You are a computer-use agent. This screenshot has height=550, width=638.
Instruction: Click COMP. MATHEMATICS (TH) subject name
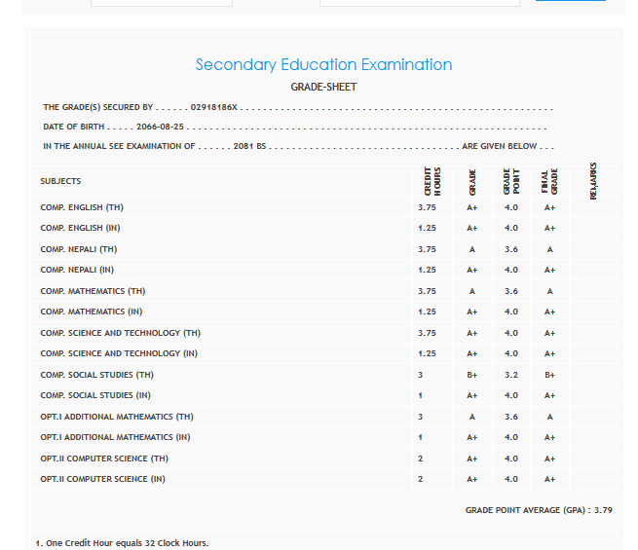coord(93,291)
